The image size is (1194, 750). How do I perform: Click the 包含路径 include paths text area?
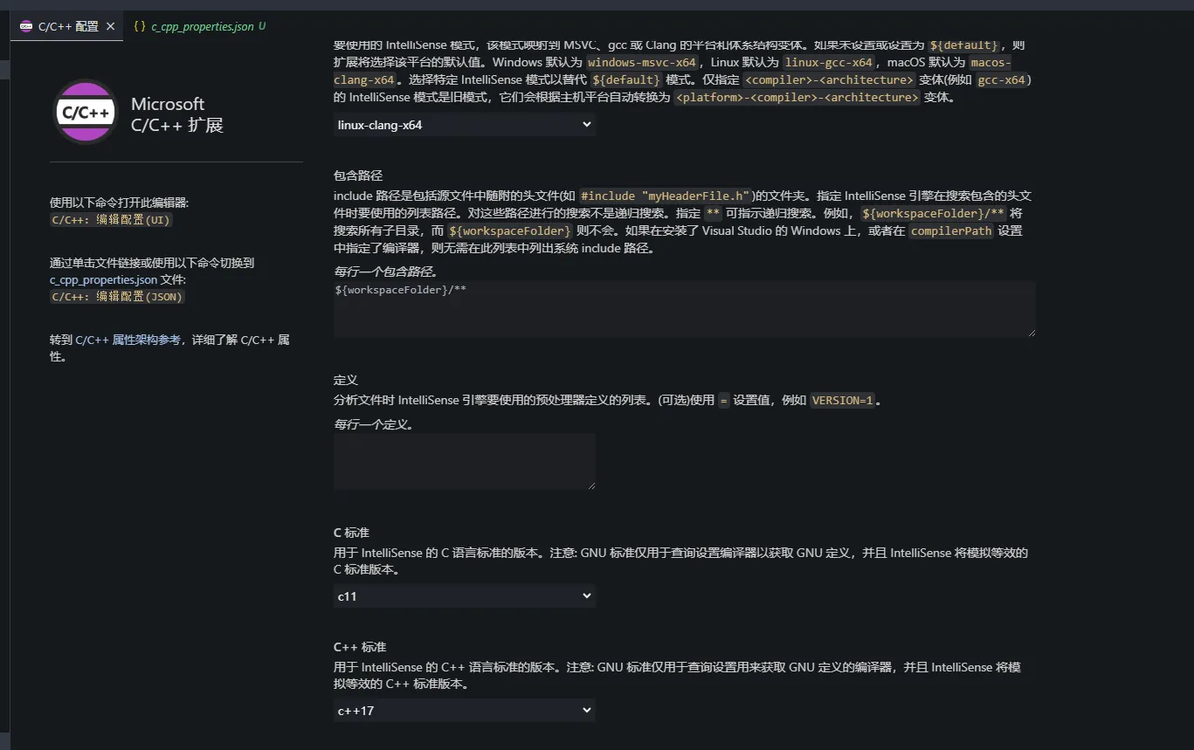(x=685, y=309)
